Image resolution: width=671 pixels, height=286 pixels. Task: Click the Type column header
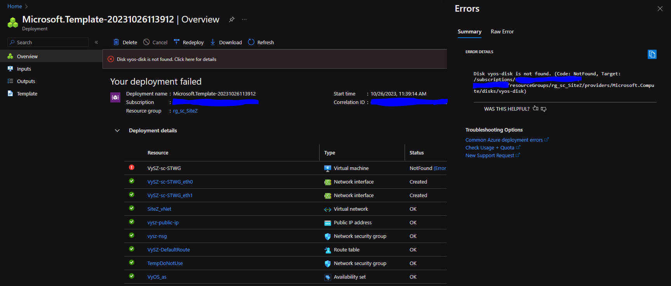click(x=330, y=153)
